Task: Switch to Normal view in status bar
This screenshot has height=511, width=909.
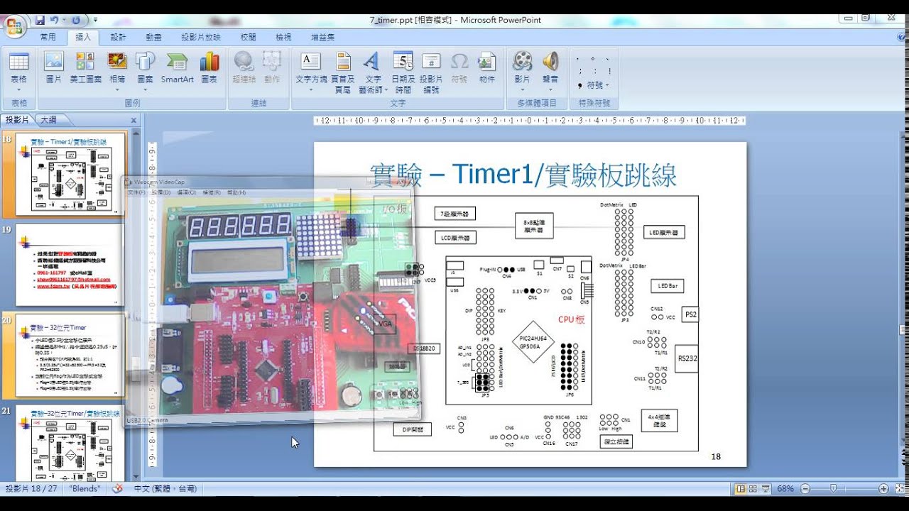Action: click(x=741, y=489)
